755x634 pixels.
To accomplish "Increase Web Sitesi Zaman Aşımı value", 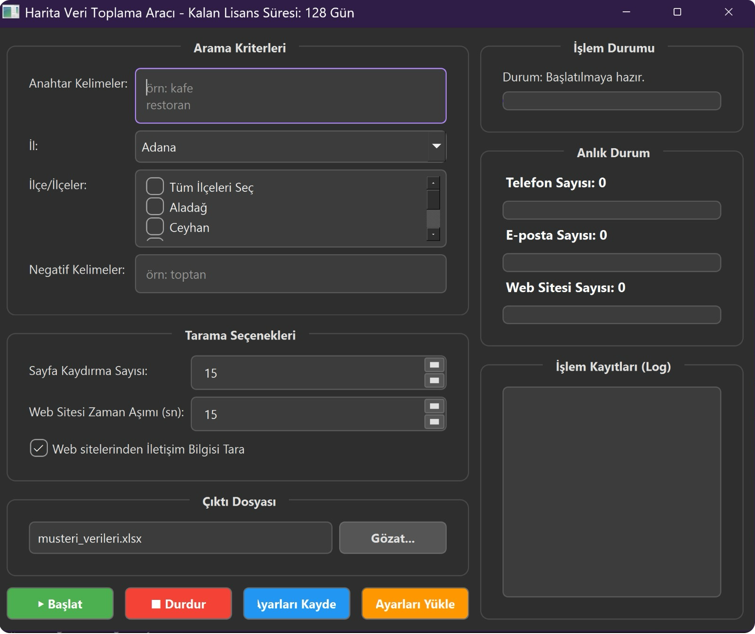I will click(434, 406).
